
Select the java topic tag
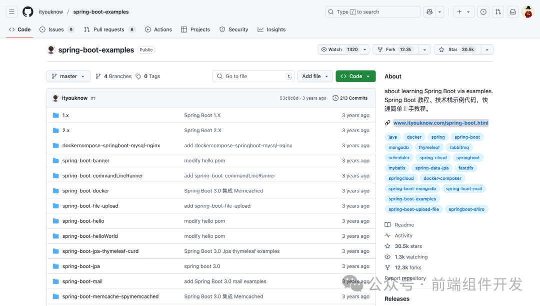[392, 137]
